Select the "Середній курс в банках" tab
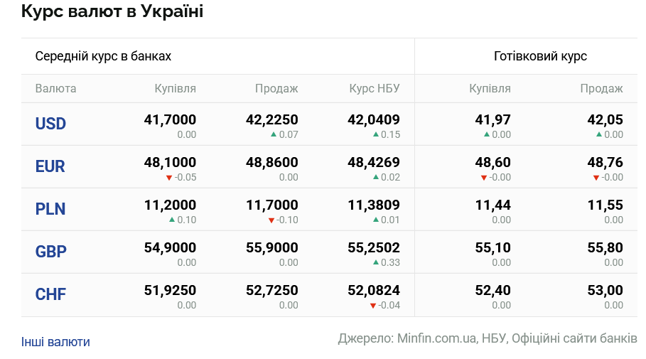646x359 pixels. [103, 56]
